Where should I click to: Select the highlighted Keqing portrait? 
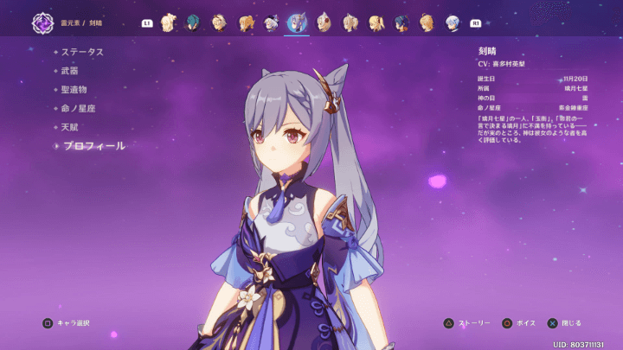click(x=297, y=22)
